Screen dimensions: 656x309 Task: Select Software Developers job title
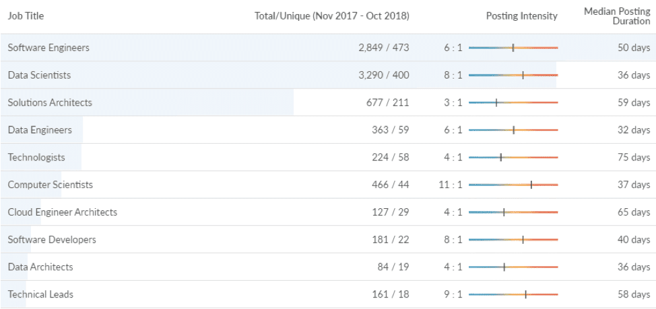[x=52, y=240]
